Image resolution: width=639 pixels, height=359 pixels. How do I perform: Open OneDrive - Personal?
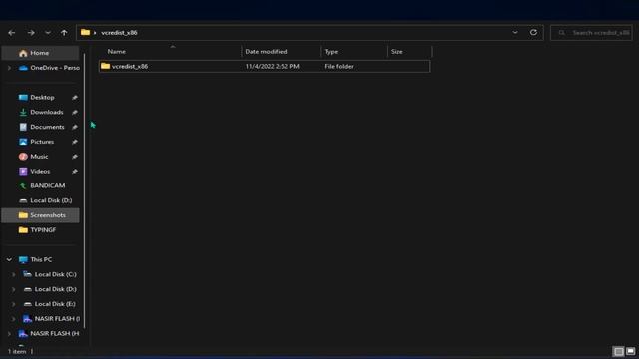(49, 68)
